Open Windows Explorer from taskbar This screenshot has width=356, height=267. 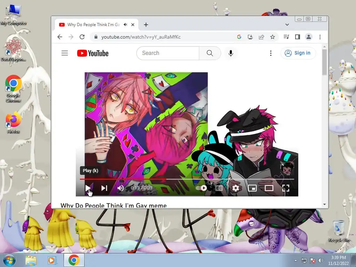coord(31,260)
